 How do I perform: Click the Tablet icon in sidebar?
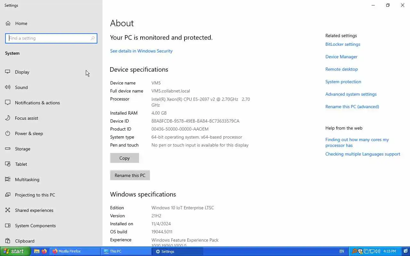click(x=8, y=164)
